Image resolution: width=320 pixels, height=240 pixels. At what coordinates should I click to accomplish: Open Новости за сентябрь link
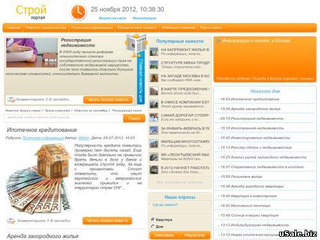[x=91, y=111]
